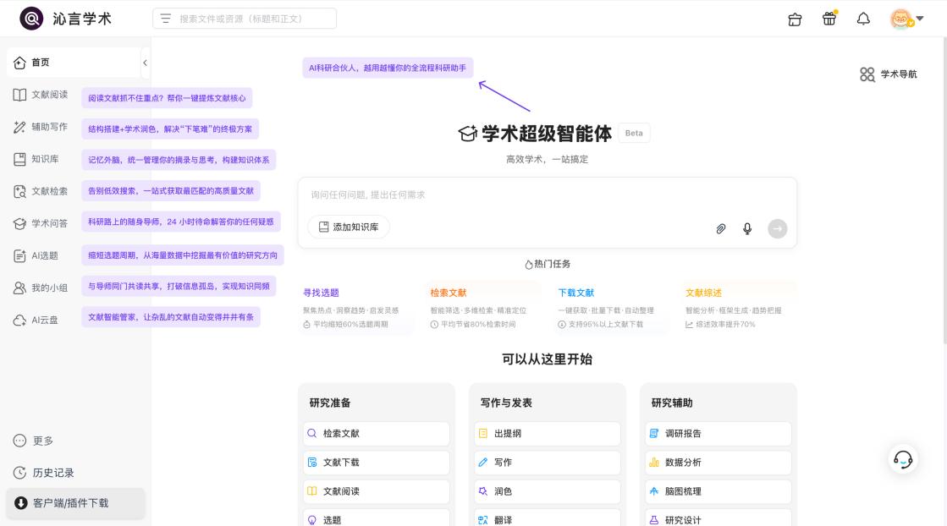Open the notification bell
Viewport: 947px width, 526px height.
[x=864, y=19]
